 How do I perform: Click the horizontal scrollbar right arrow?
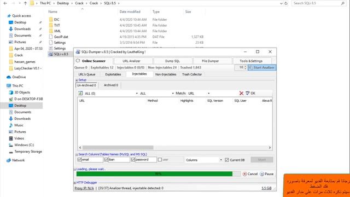[270, 147]
